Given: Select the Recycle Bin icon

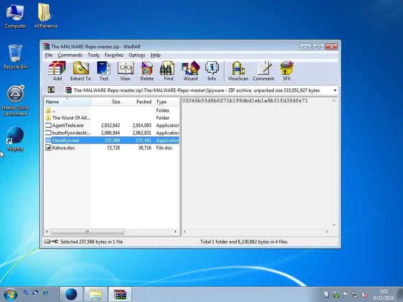Looking at the screenshot, I should click(x=15, y=57).
